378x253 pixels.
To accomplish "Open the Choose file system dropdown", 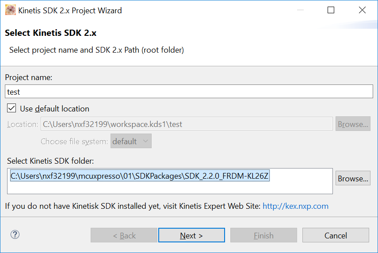I will click(131, 142).
